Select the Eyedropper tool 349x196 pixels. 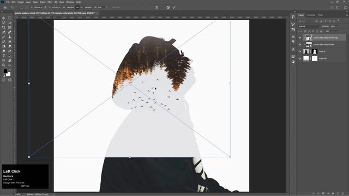point(4,32)
